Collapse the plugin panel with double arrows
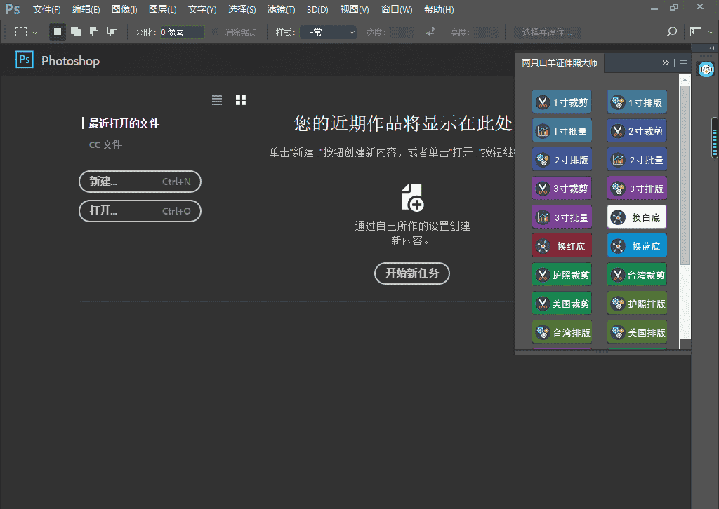Viewport: 719px width, 509px height. pos(666,62)
